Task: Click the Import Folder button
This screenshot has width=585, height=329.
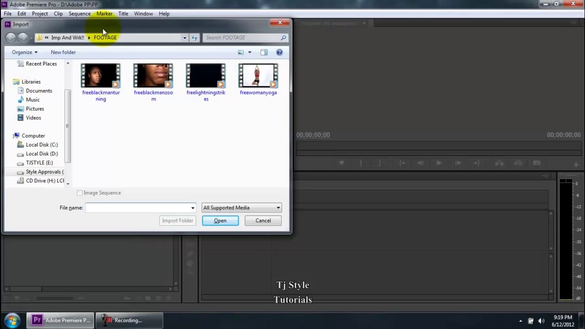Action: [178, 221]
